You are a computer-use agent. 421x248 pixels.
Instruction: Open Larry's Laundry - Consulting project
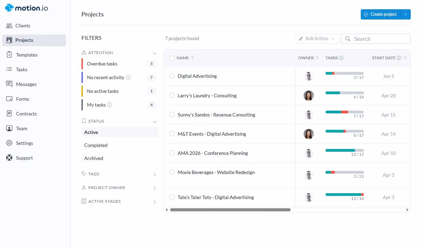point(207,96)
